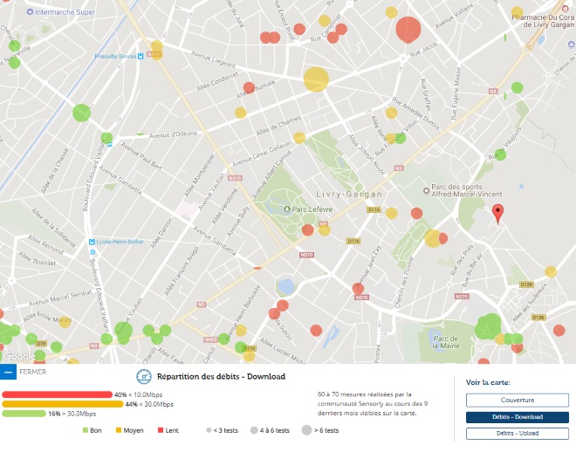Click the yellow 44% speed distribution bar
The height and width of the screenshot is (452, 576).
coord(62,404)
